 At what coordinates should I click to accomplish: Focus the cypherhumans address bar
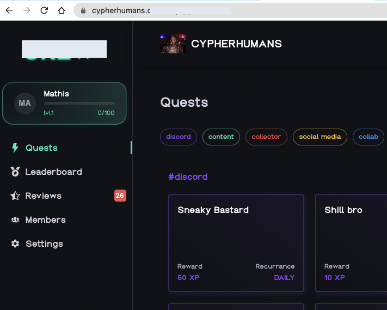click(230, 10)
